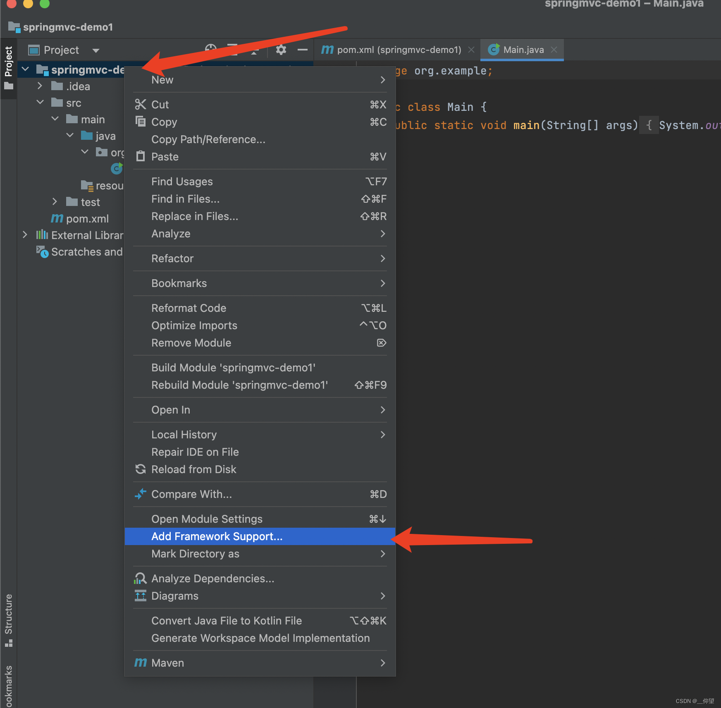Viewport: 721px width, 708px height.
Task: Open the Refactor submenu
Action: [260, 258]
